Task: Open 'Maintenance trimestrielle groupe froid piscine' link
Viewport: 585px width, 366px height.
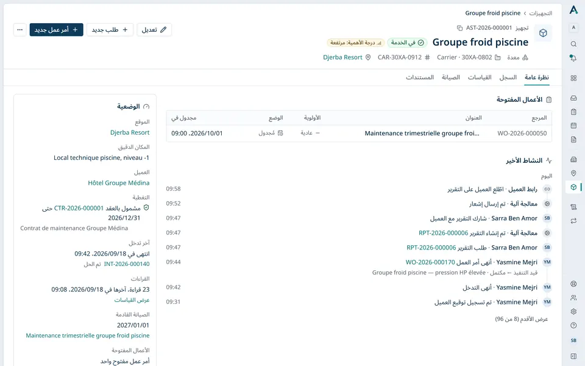Action: pos(88,335)
